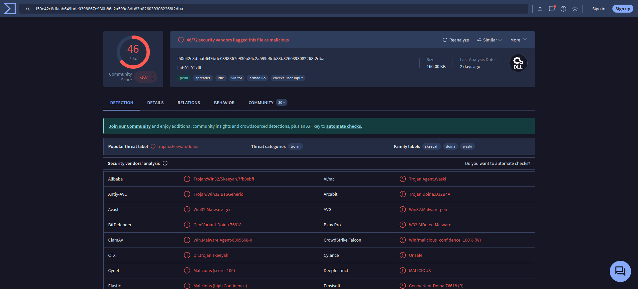The width and height of the screenshot is (638, 289).
Task: Click the skeeyah family label
Action: pyautogui.click(x=431, y=146)
